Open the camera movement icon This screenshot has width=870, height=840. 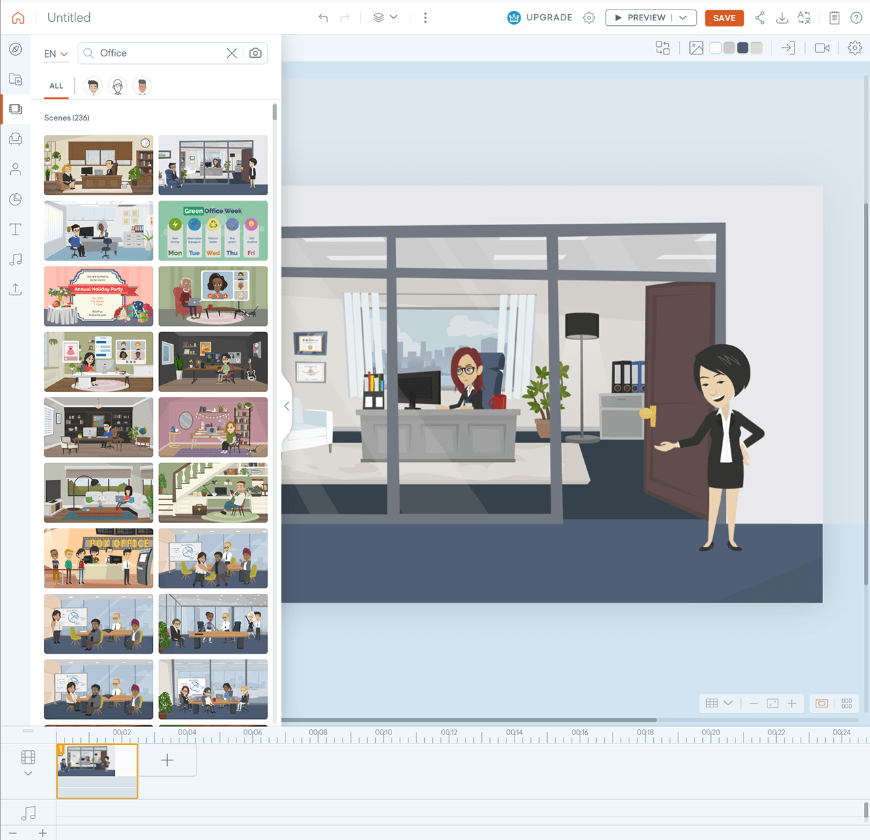click(822, 48)
